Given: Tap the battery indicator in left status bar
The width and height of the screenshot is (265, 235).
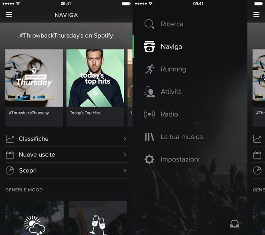Looking at the screenshot, I should click(126, 3).
